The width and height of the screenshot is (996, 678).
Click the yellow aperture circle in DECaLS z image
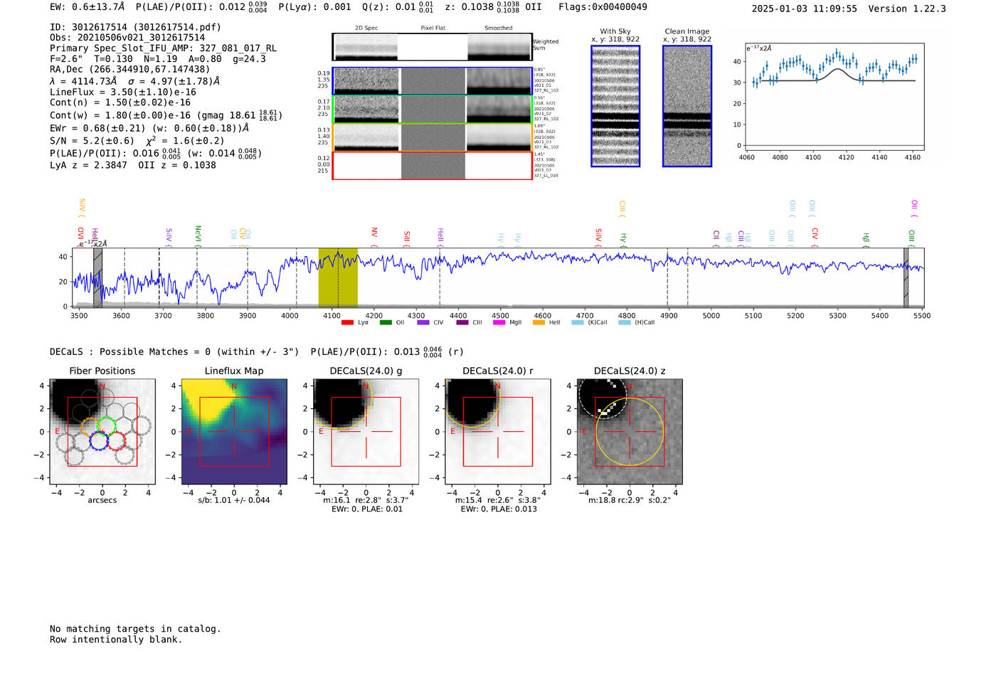(630, 432)
